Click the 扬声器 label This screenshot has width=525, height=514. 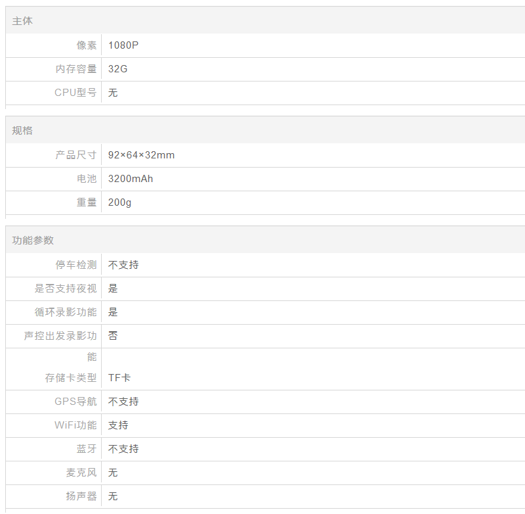(x=81, y=496)
